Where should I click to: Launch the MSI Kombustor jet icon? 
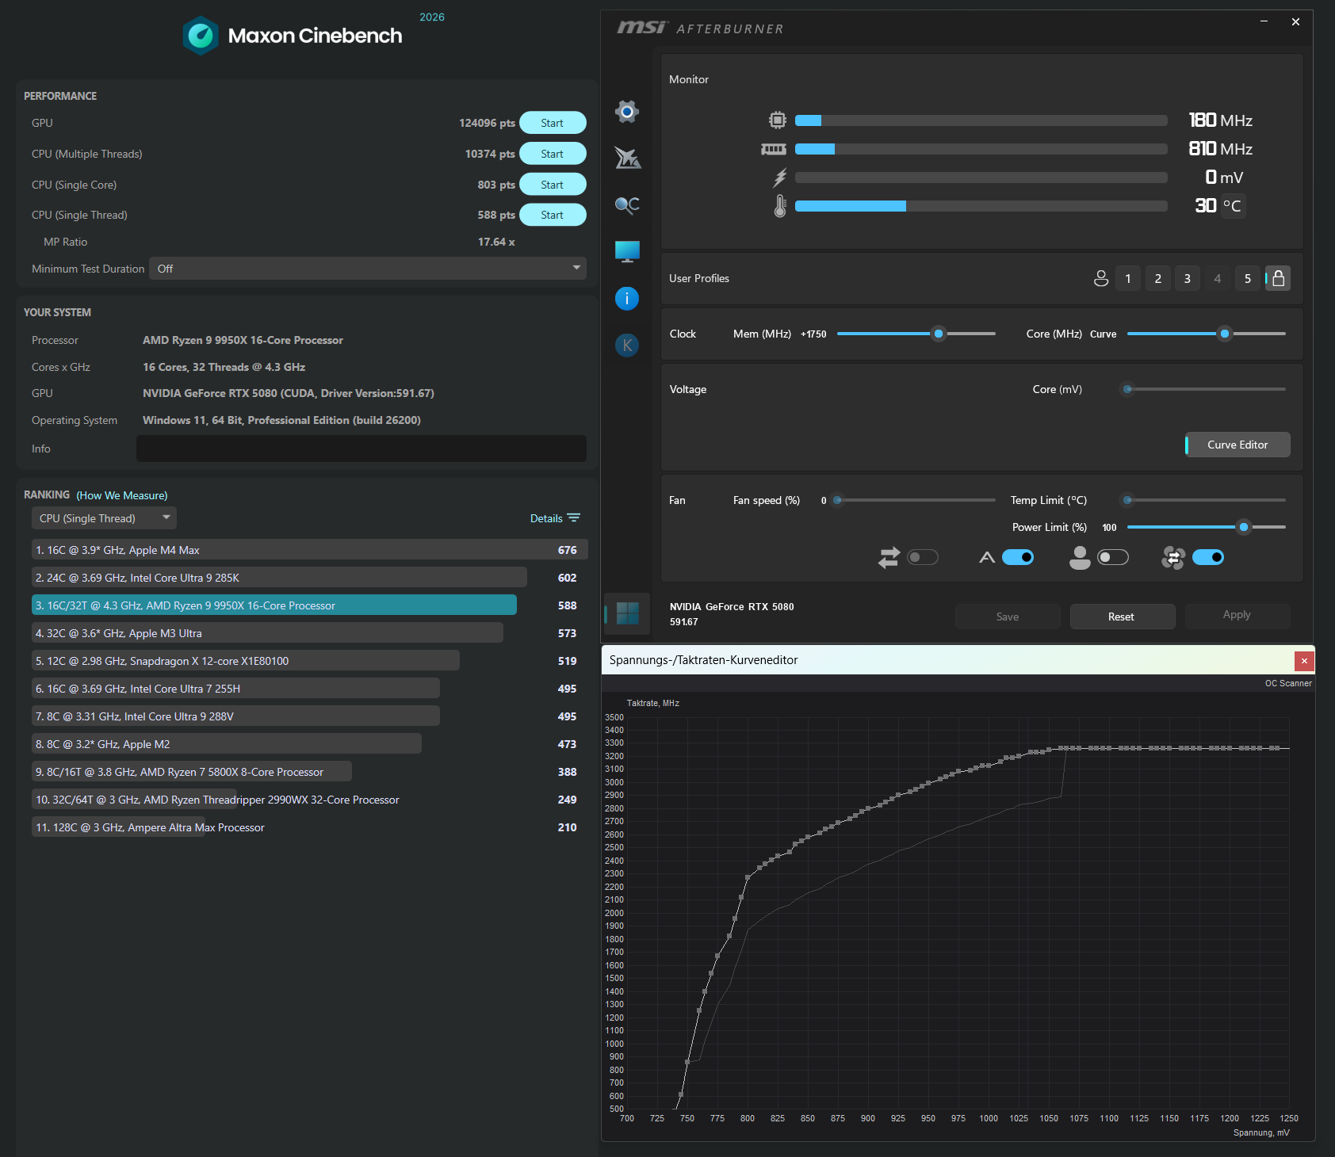tap(627, 158)
